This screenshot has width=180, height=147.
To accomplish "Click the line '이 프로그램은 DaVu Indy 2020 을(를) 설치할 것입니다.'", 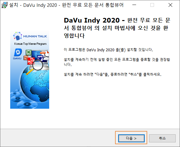I will tap(108, 50).
